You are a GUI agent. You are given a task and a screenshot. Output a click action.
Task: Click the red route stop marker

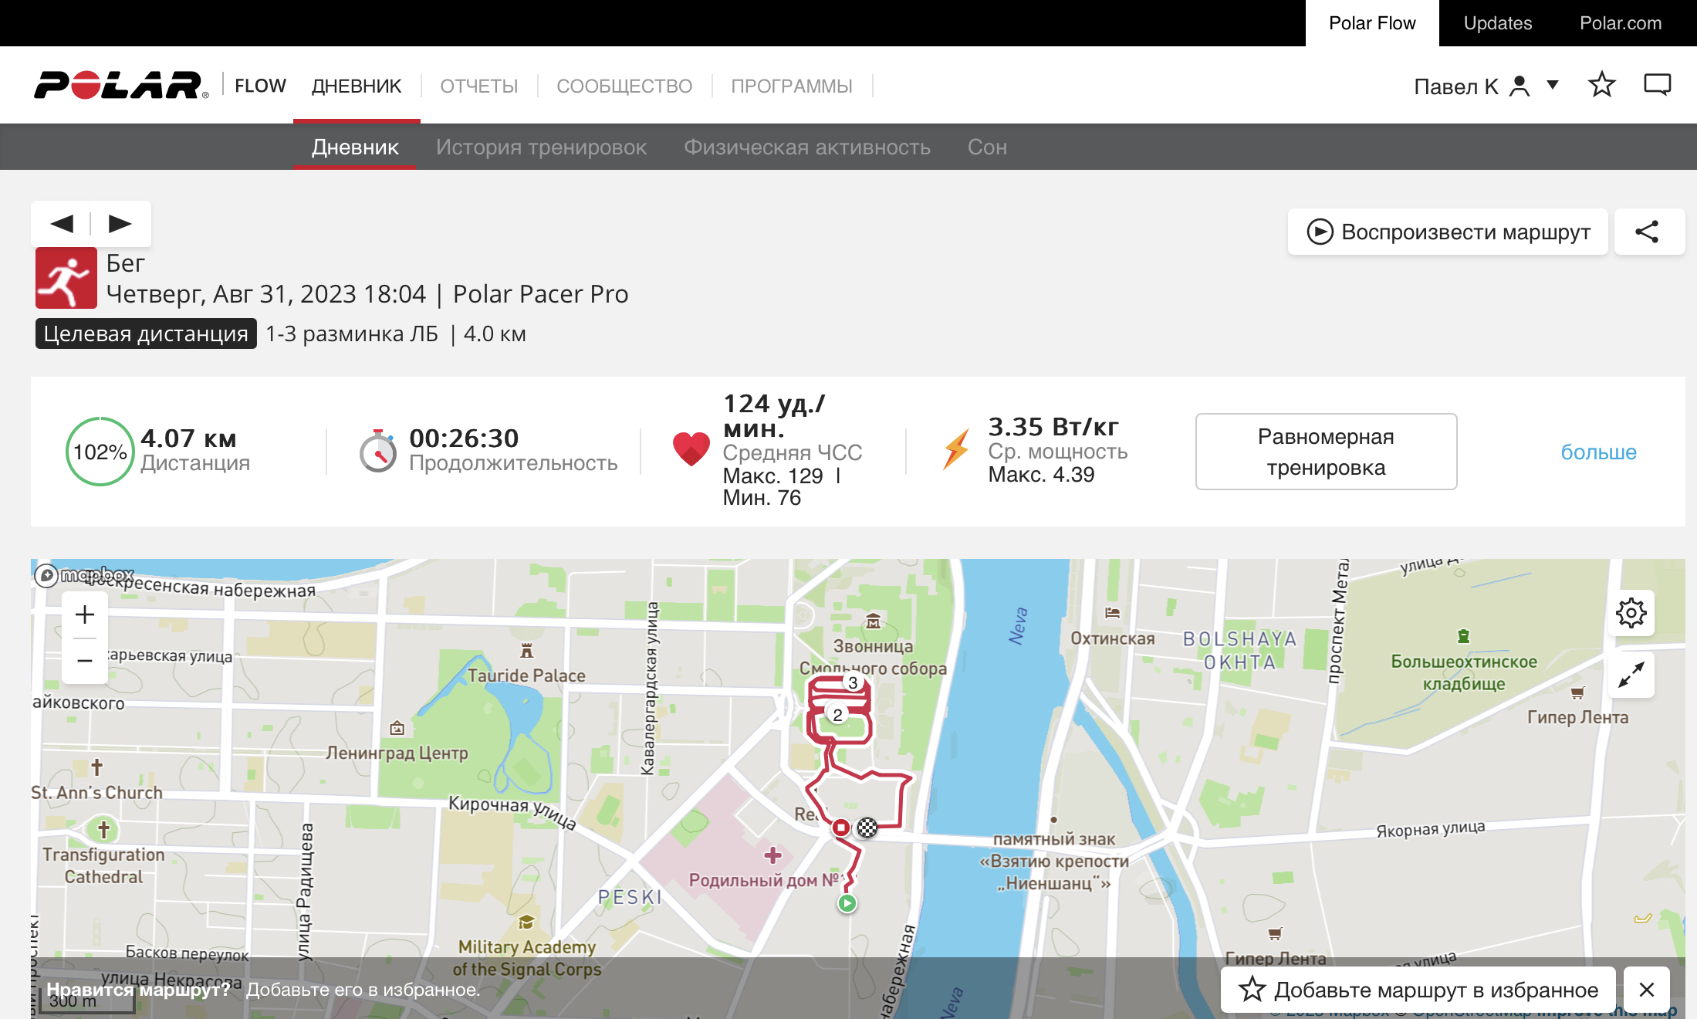(841, 828)
